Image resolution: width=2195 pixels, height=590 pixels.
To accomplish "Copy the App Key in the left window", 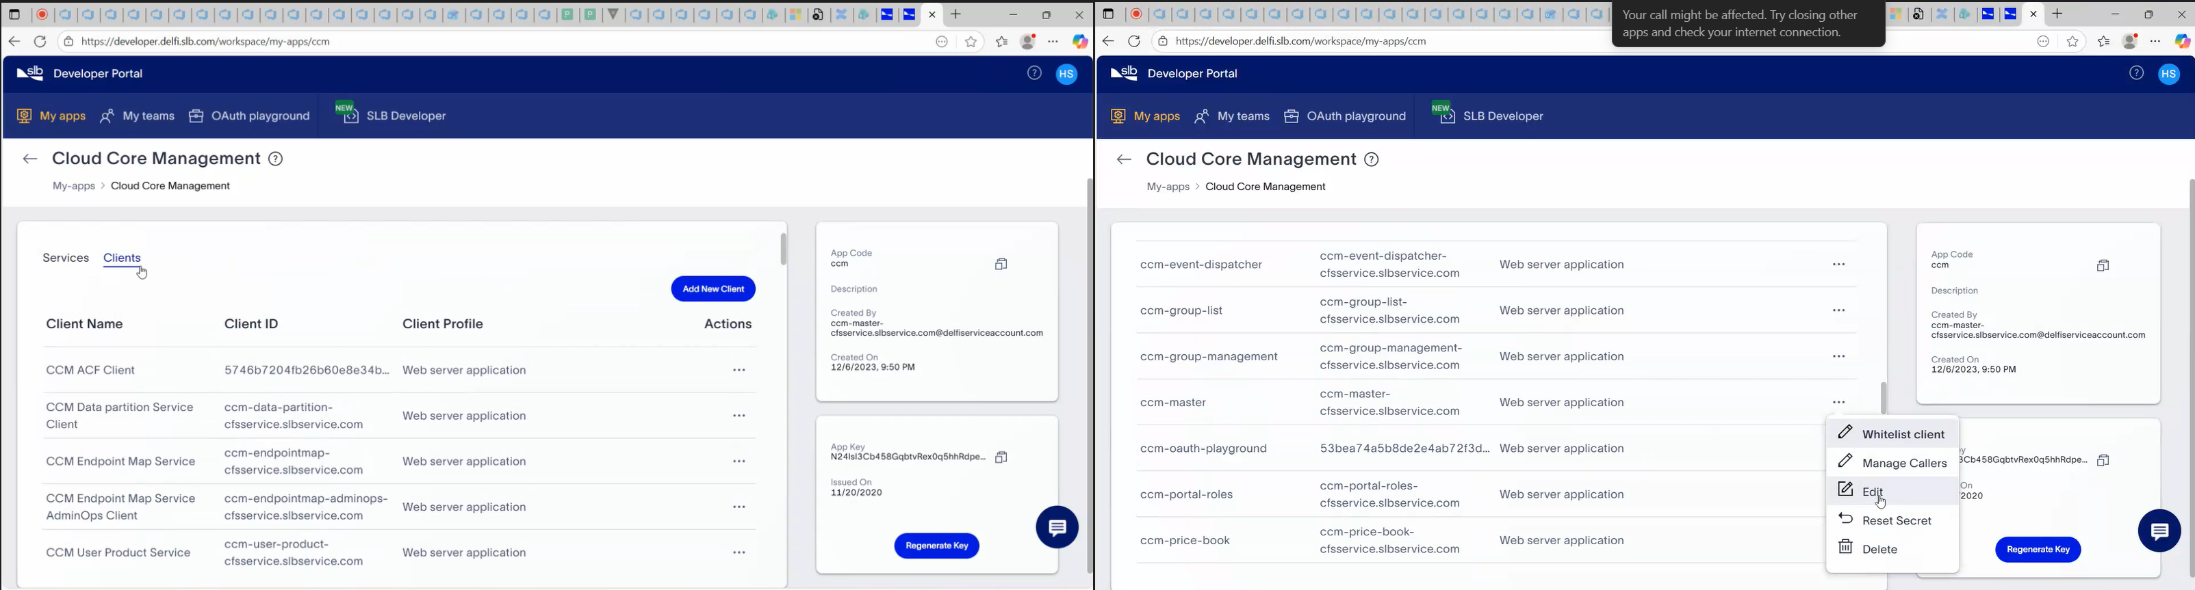I will pos(1002,458).
